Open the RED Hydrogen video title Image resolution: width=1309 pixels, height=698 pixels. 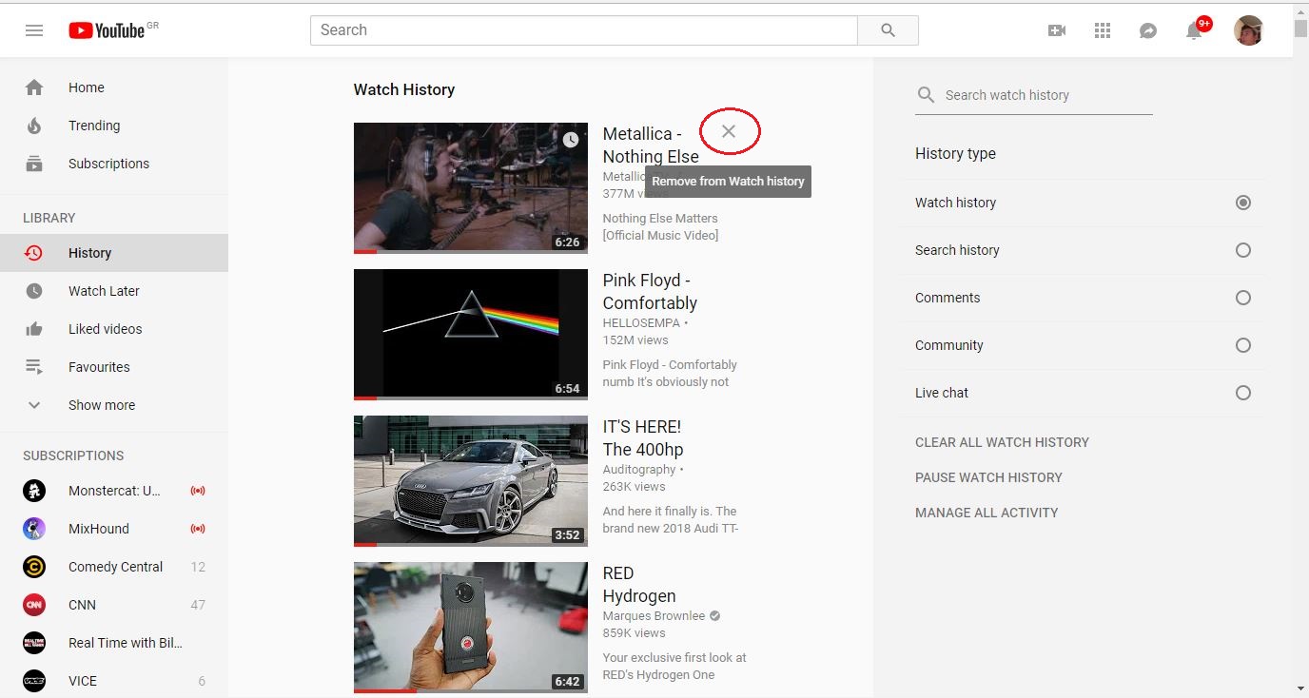[639, 585]
